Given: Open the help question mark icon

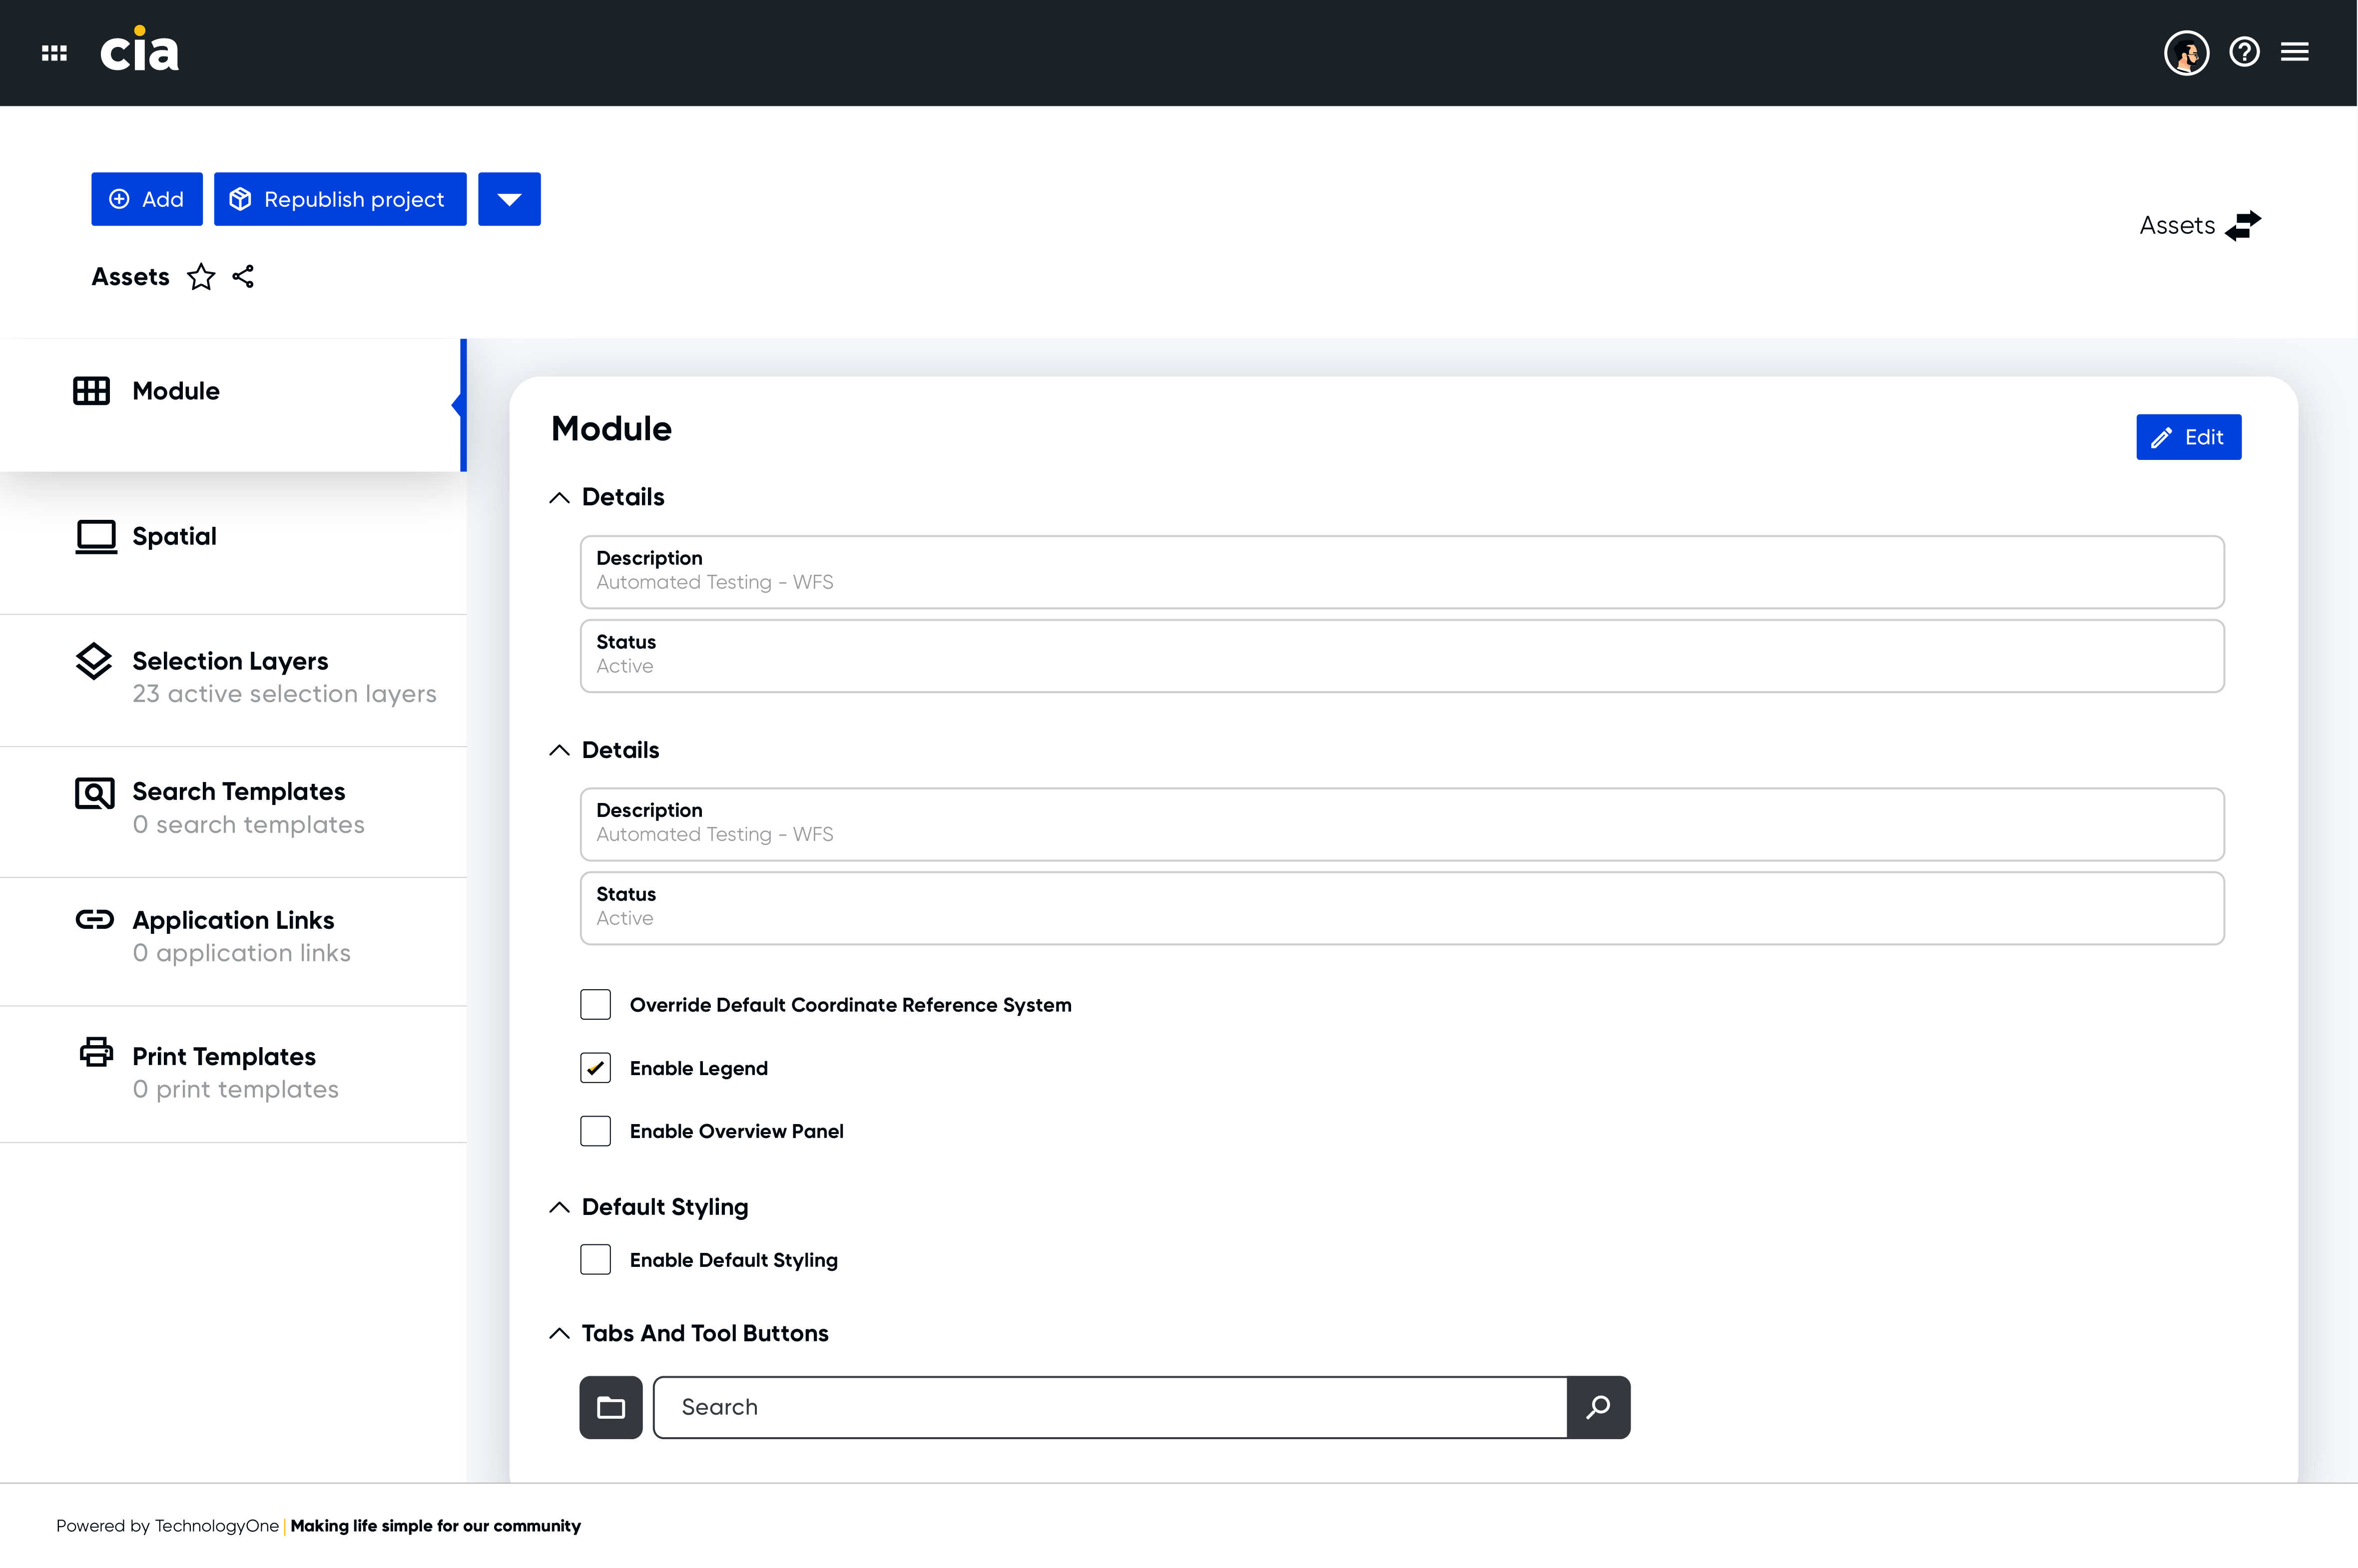Looking at the screenshot, I should point(2244,52).
